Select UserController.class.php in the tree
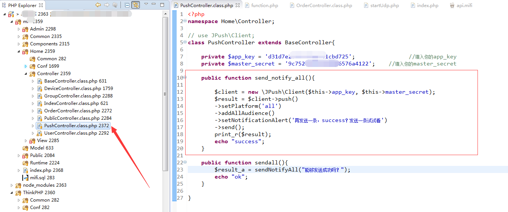Screen dimensions: 508x212 click(76, 133)
